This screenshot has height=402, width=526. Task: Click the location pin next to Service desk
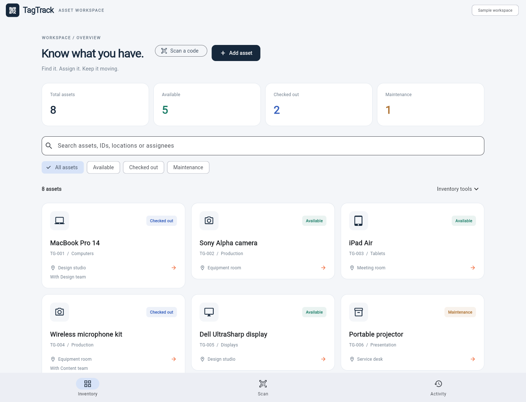click(352, 359)
